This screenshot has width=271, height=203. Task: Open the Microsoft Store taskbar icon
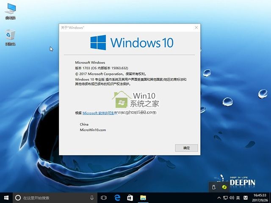pos(130,198)
